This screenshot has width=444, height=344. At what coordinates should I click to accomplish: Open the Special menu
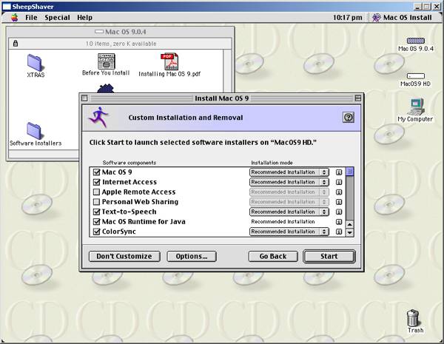click(57, 17)
